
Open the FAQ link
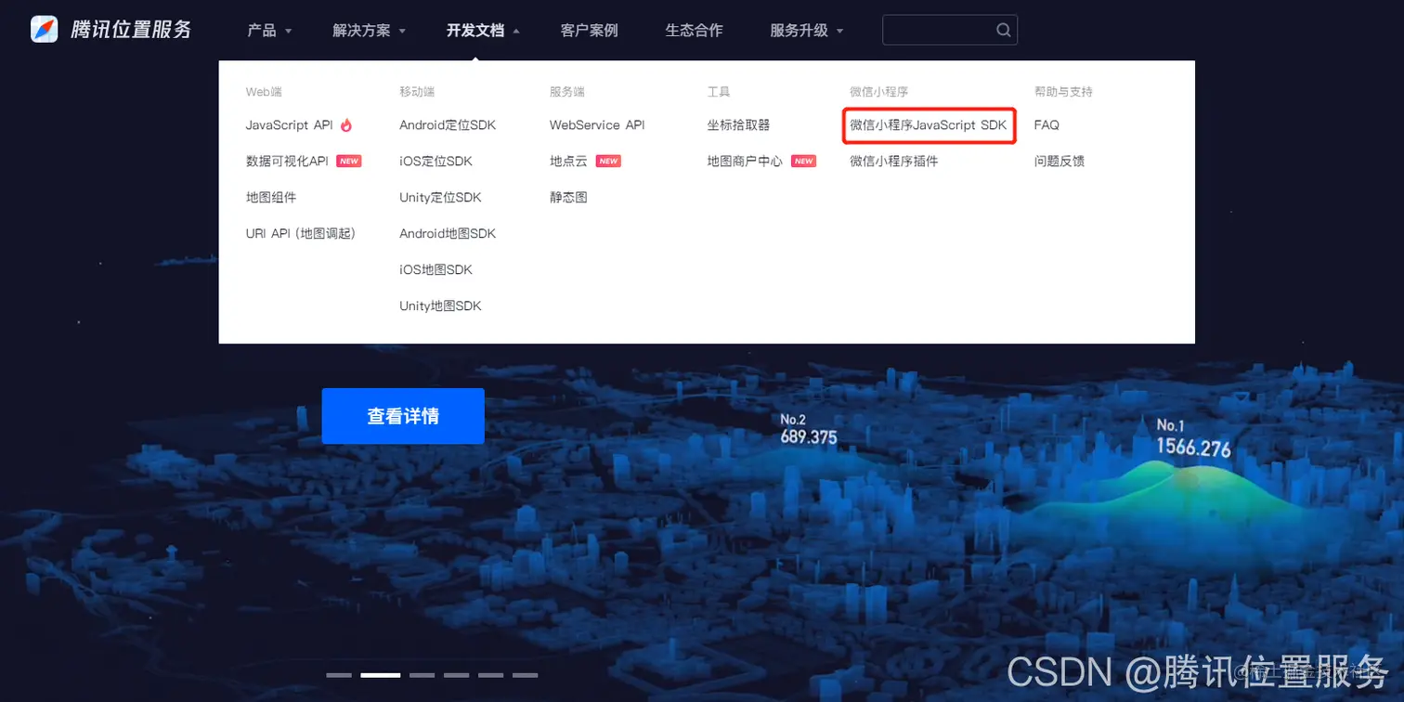tap(1046, 124)
